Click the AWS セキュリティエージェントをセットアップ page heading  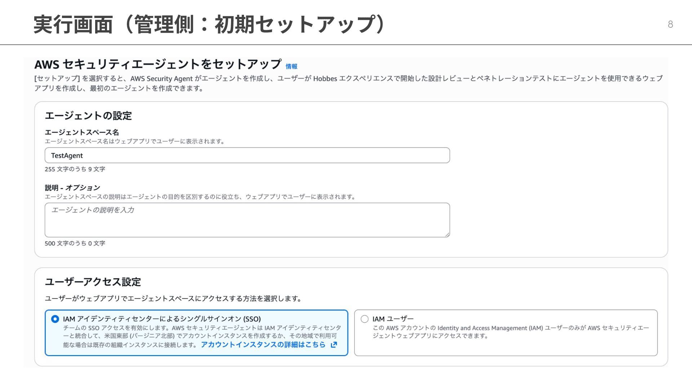click(158, 64)
